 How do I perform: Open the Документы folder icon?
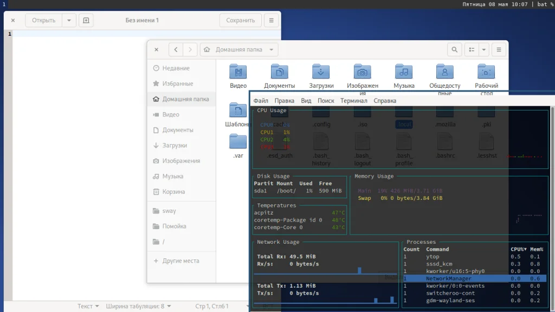[279, 71]
